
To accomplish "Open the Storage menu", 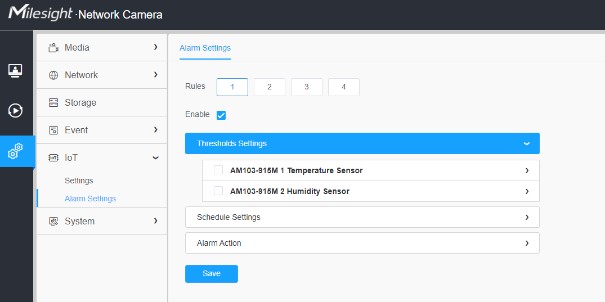I will coord(102,102).
